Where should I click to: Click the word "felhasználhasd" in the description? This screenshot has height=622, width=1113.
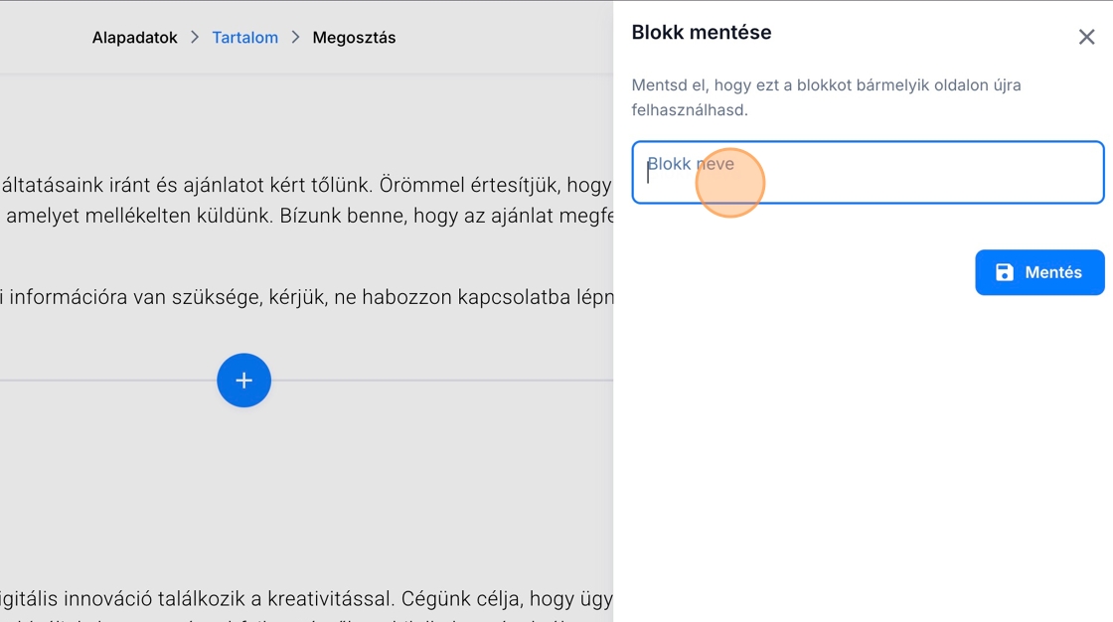[688, 110]
